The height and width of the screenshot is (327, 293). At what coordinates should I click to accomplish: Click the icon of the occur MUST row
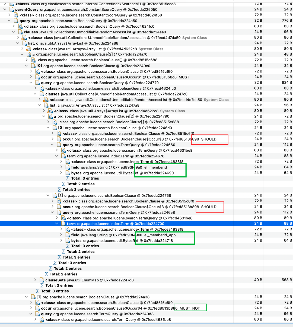point(38,77)
